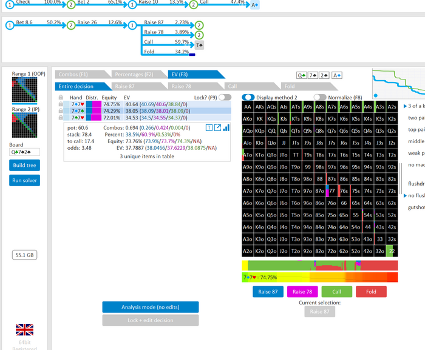The height and width of the screenshot is (350, 425).
Task: Click the lock icon beside 7♦7♣ row
Action: coord(61,111)
